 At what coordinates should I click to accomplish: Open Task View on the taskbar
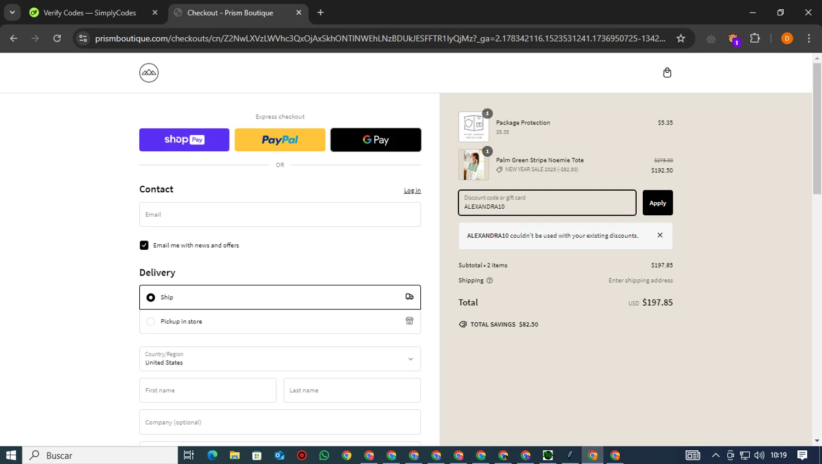pos(189,455)
